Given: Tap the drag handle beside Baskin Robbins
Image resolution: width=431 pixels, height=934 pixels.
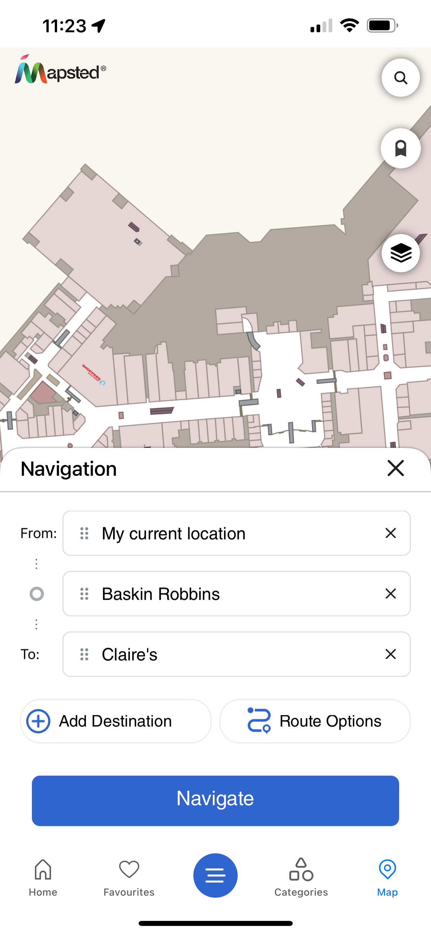Looking at the screenshot, I should tap(84, 594).
